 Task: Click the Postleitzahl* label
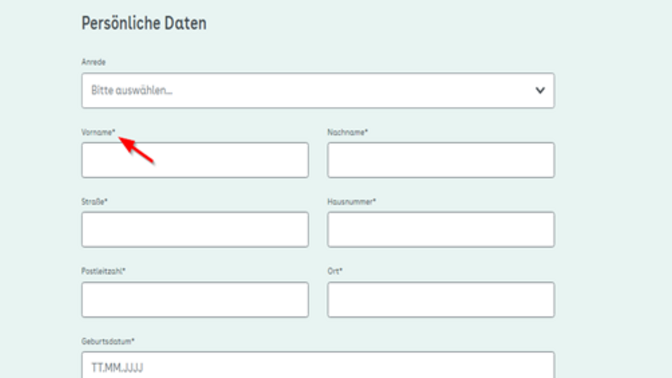[x=103, y=271]
